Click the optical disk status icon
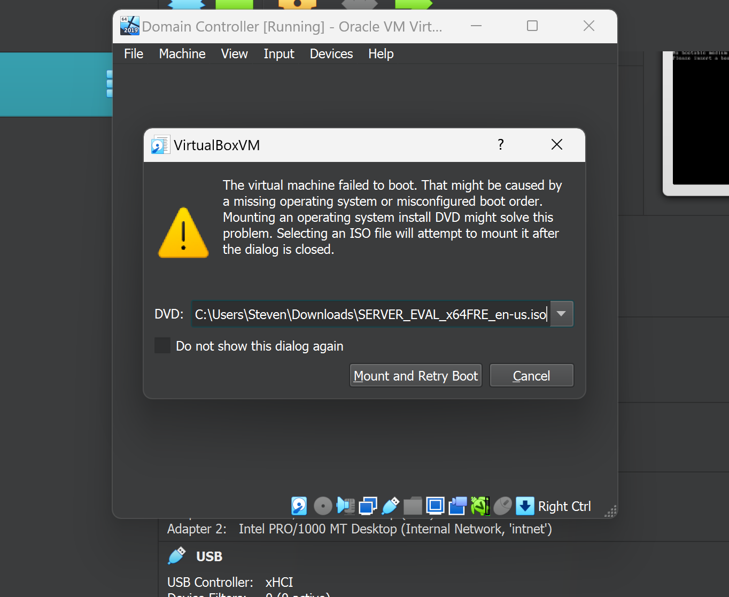The height and width of the screenshot is (597, 729). tap(323, 506)
